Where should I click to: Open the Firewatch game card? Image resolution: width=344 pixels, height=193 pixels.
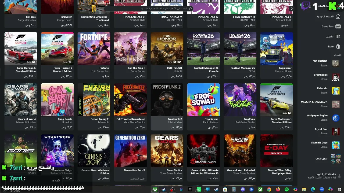(x=57, y=13)
